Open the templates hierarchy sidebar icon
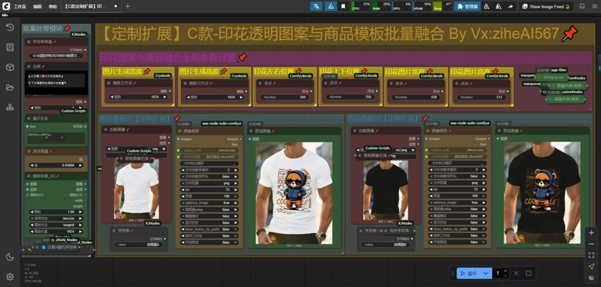The image size is (601, 287). point(10,107)
